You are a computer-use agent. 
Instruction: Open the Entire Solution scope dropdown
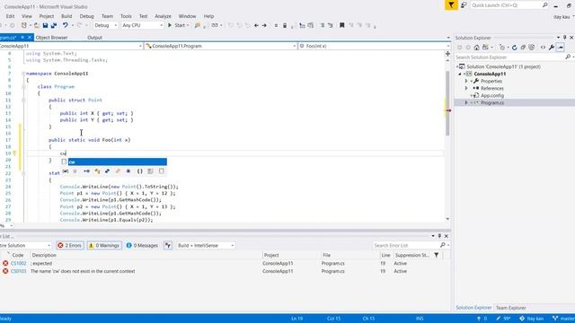point(25,245)
